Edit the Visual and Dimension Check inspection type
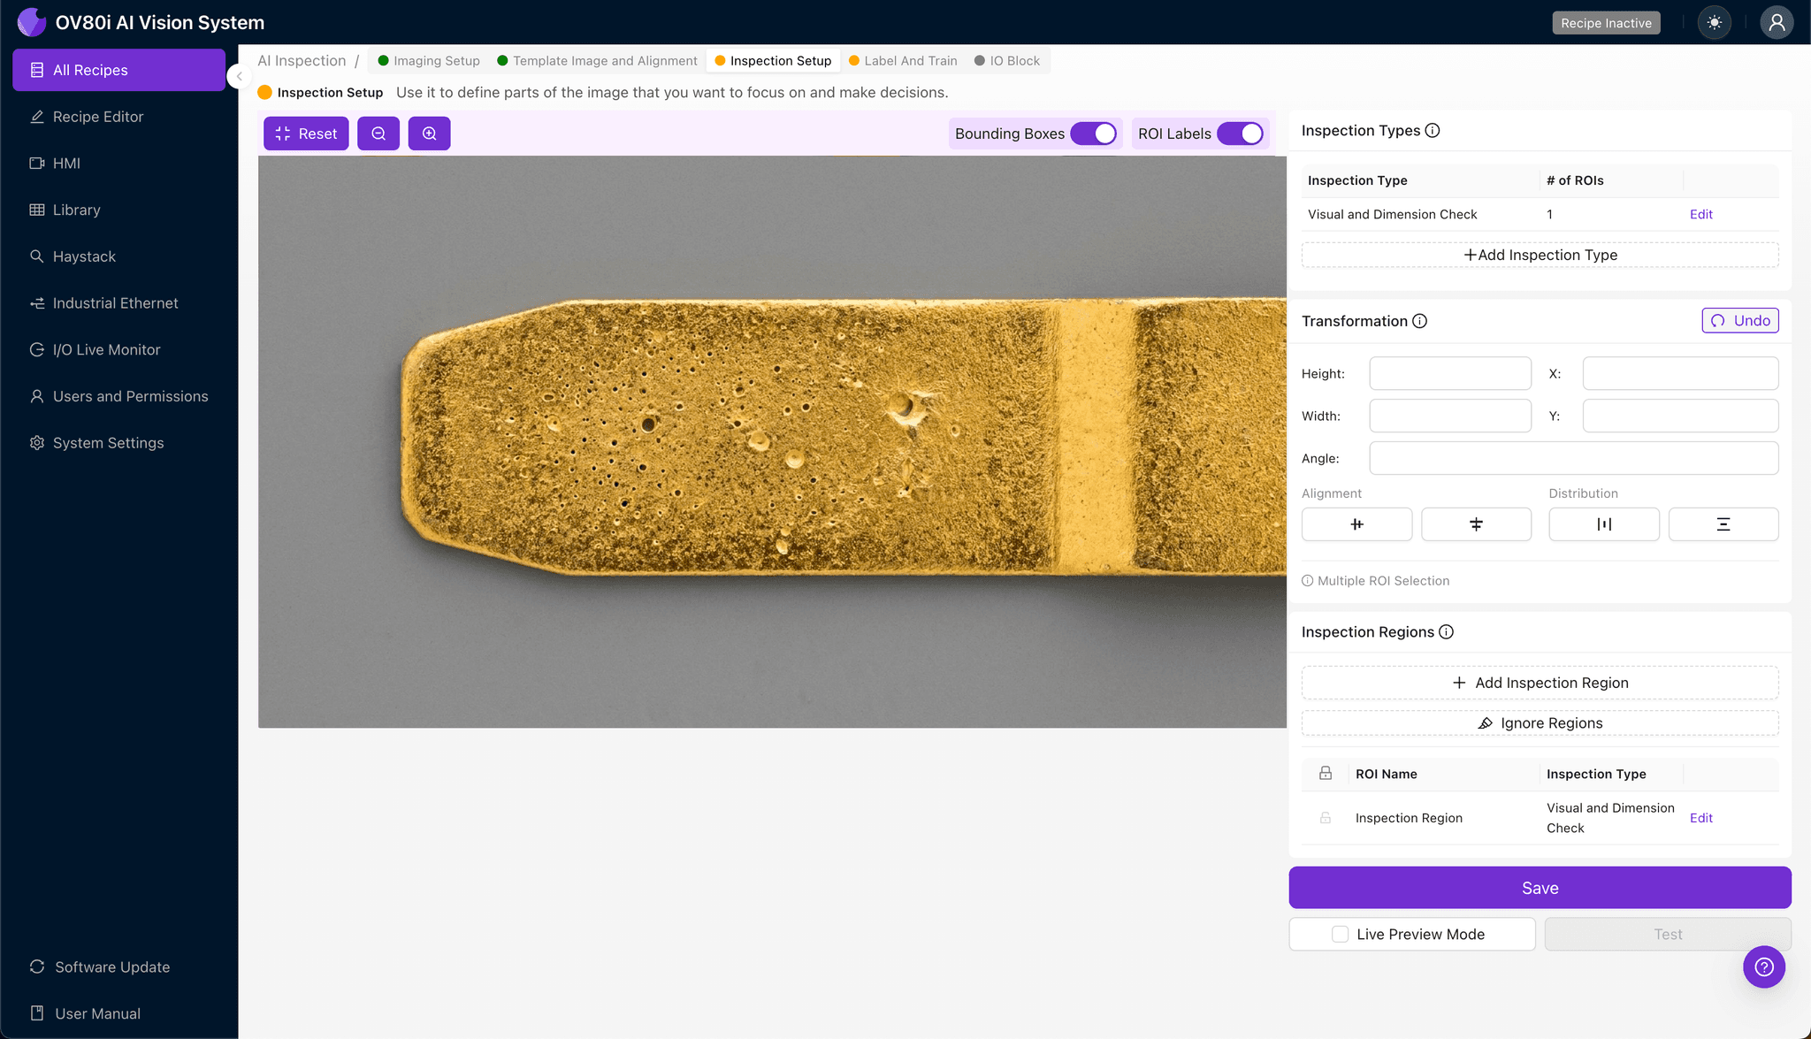1811x1039 pixels. point(1701,215)
